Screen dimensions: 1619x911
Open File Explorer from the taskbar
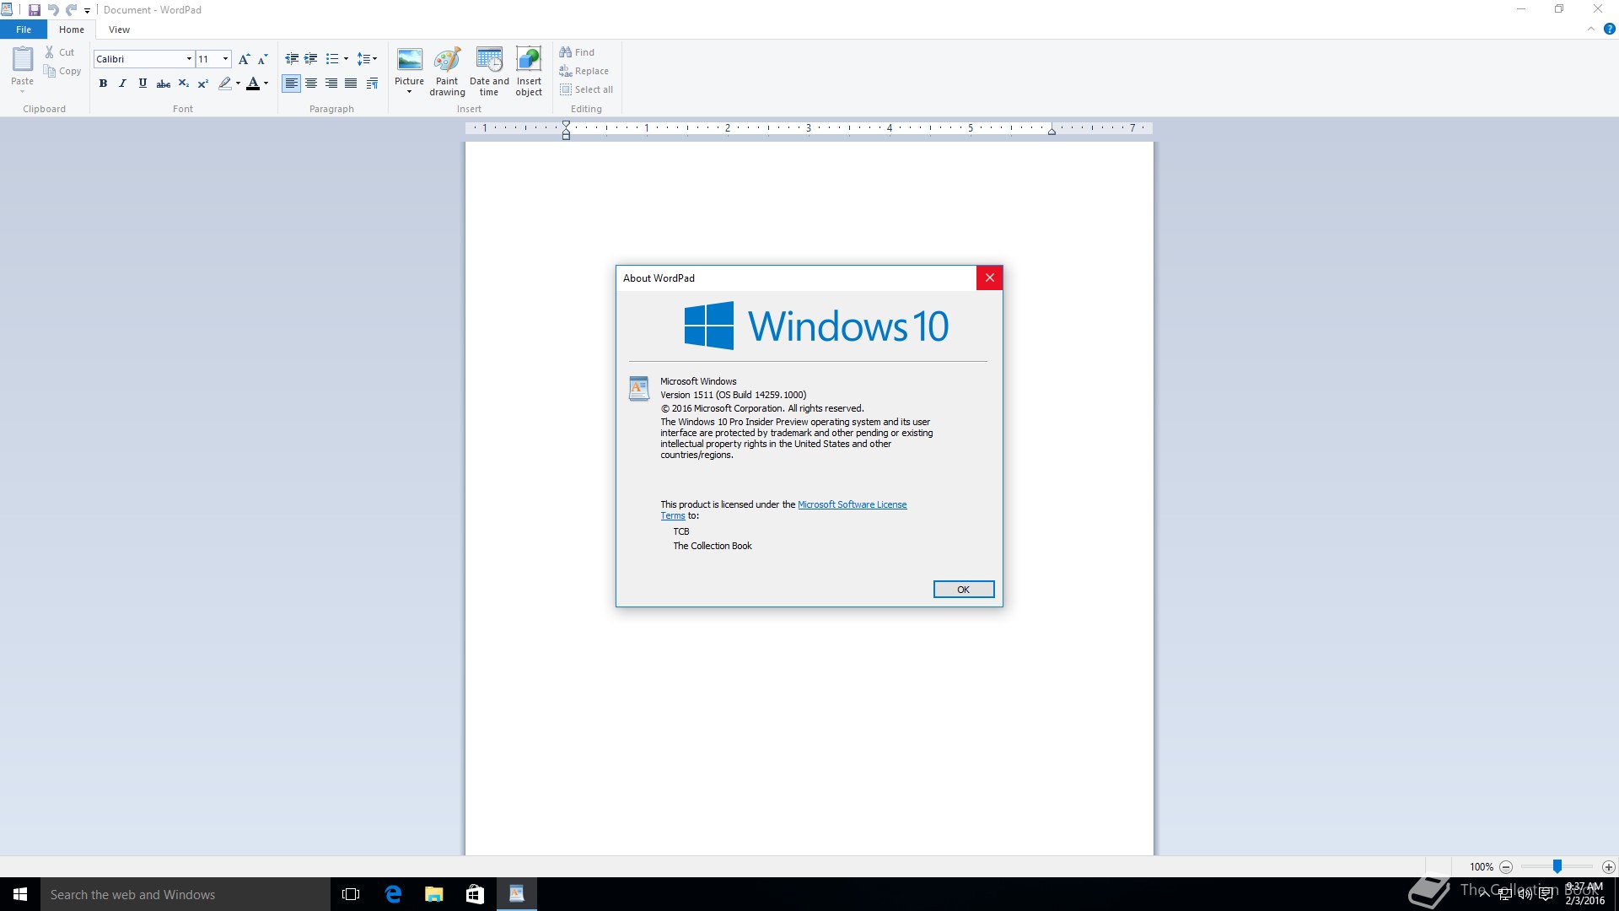coord(434,894)
